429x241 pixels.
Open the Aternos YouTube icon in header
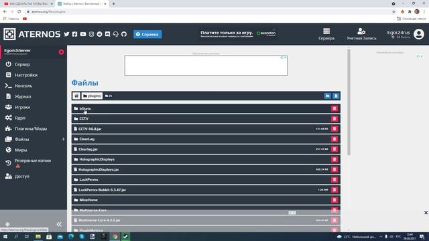tap(83, 34)
